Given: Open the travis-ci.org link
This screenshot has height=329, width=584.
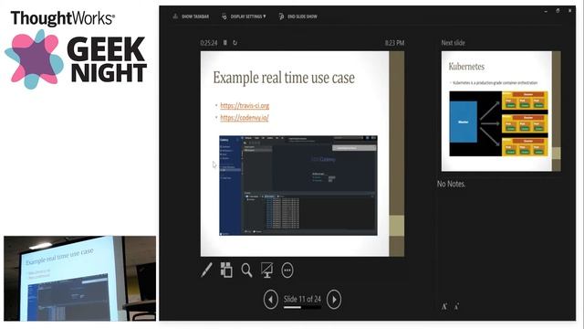Looking at the screenshot, I should 245,106.
